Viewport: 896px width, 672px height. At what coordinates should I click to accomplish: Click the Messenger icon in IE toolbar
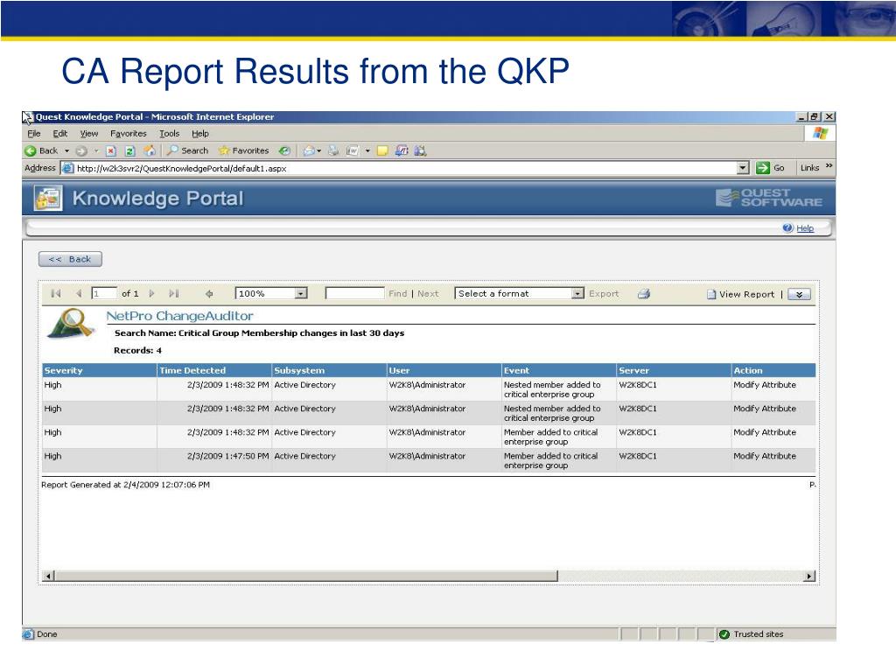click(x=421, y=150)
